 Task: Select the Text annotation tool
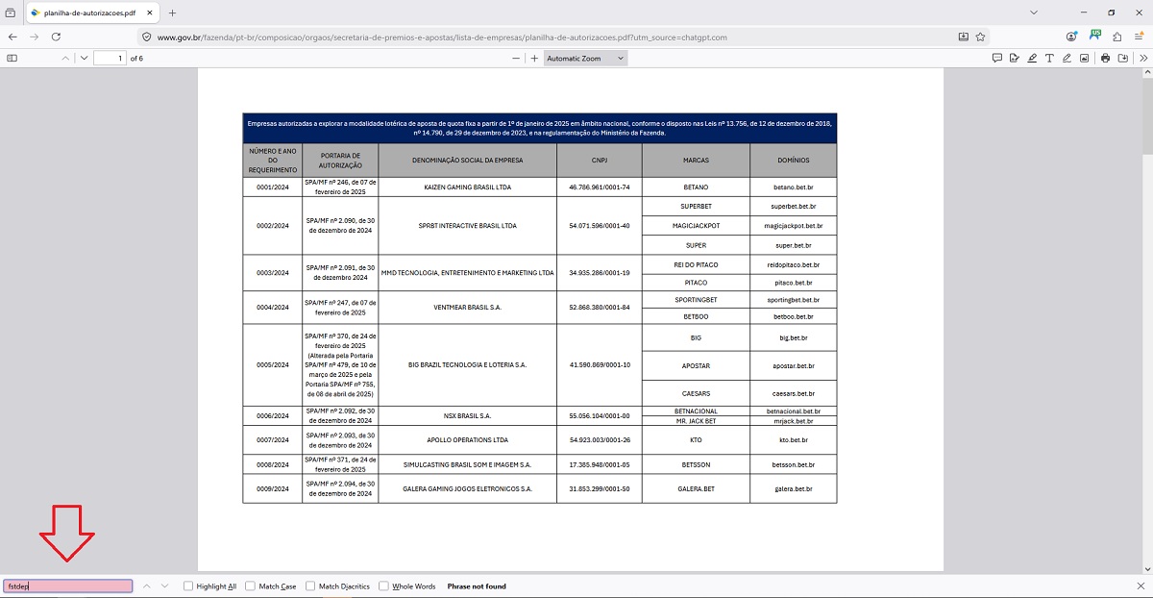[x=1049, y=58]
